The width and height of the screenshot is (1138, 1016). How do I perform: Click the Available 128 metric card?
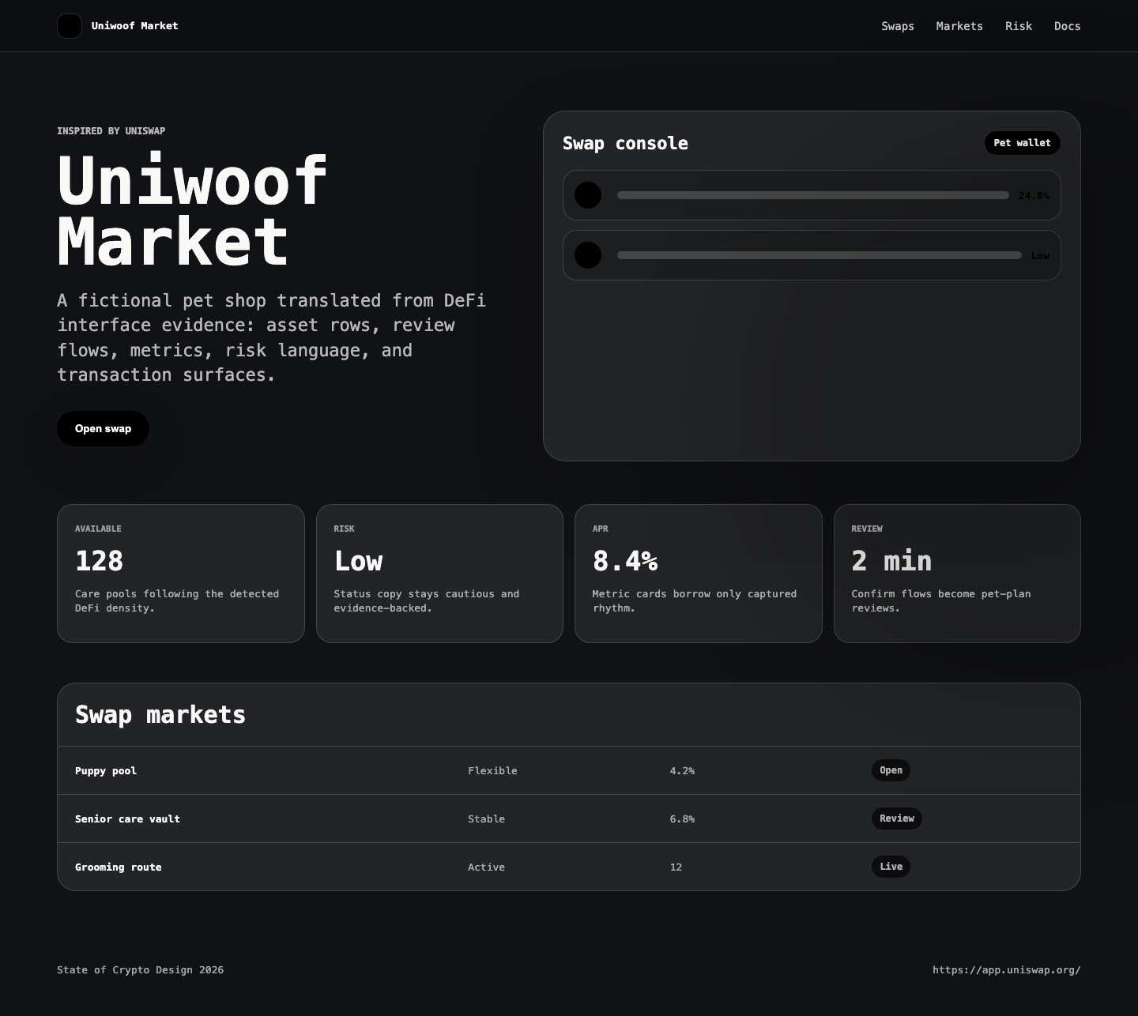(181, 574)
